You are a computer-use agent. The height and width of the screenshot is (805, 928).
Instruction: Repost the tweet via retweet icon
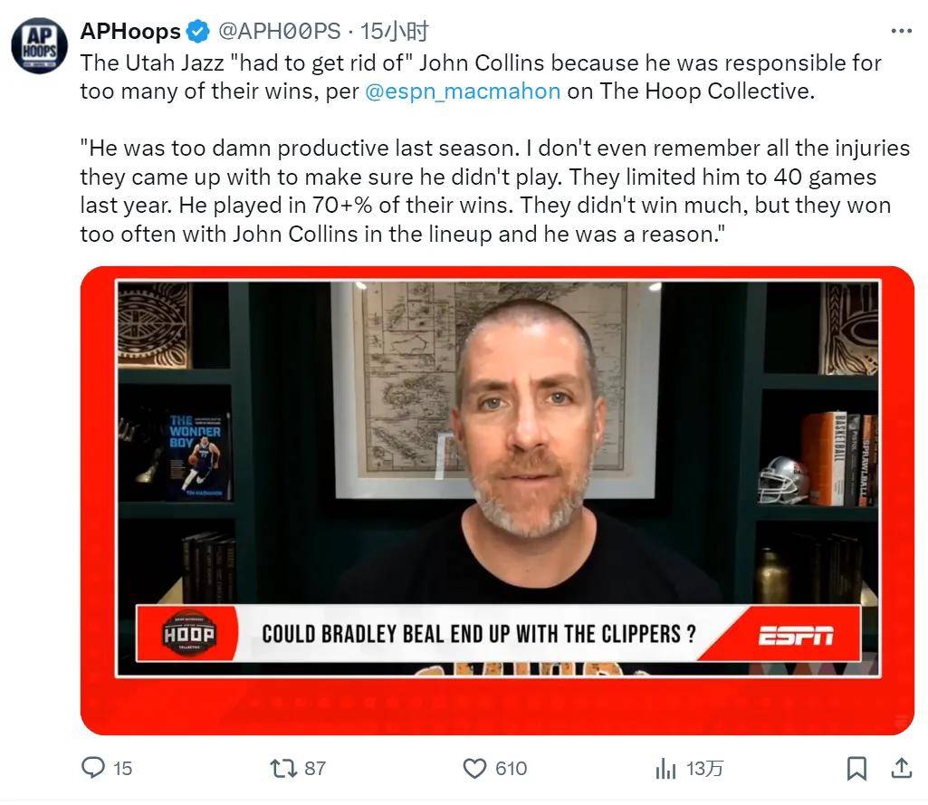coord(283,768)
